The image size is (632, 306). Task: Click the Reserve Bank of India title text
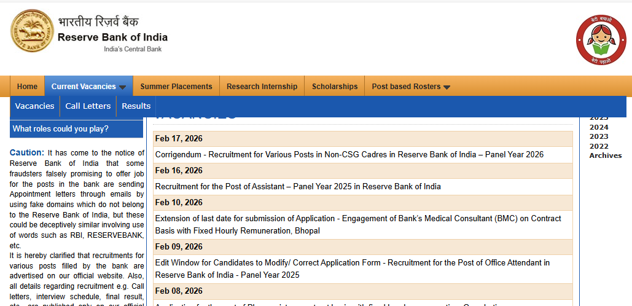112,37
